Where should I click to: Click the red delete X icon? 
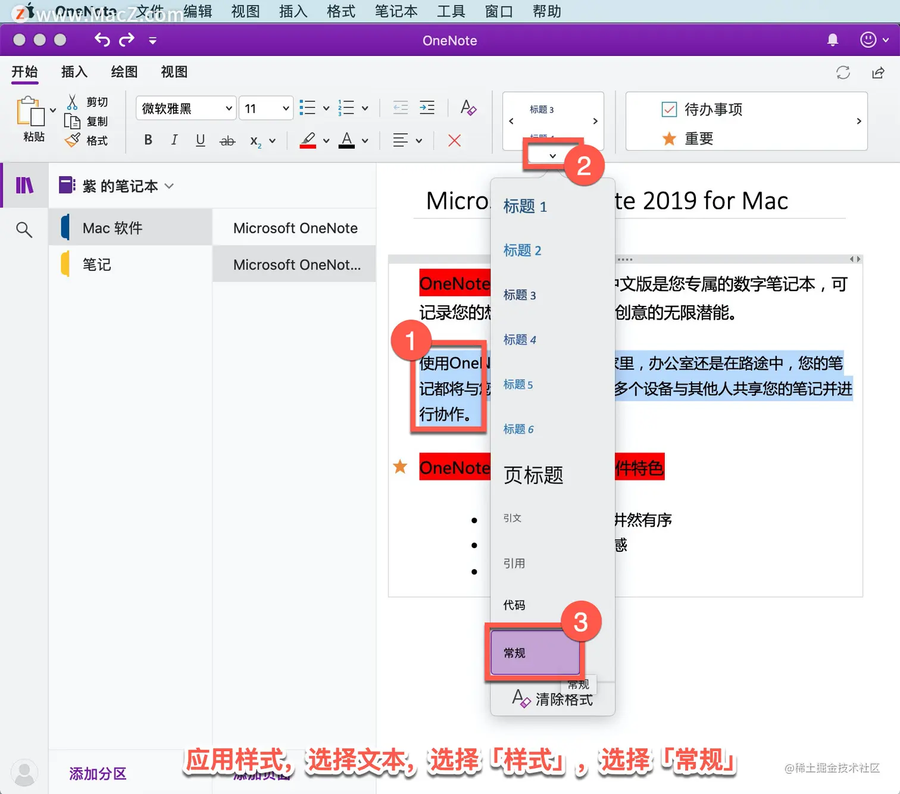tap(454, 140)
